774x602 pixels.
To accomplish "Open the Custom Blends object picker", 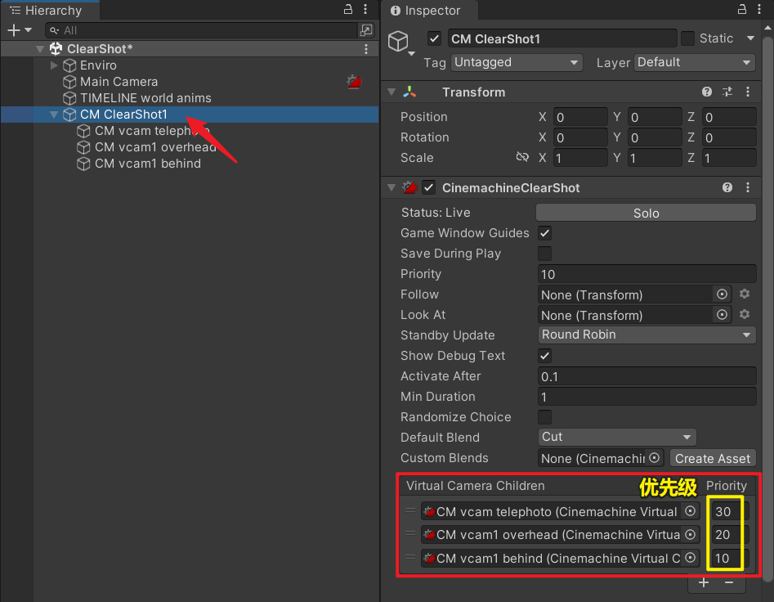I will (654, 458).
